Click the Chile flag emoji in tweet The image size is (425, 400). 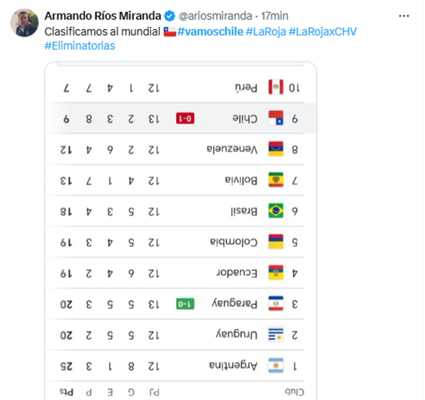(x=170, y=32)
